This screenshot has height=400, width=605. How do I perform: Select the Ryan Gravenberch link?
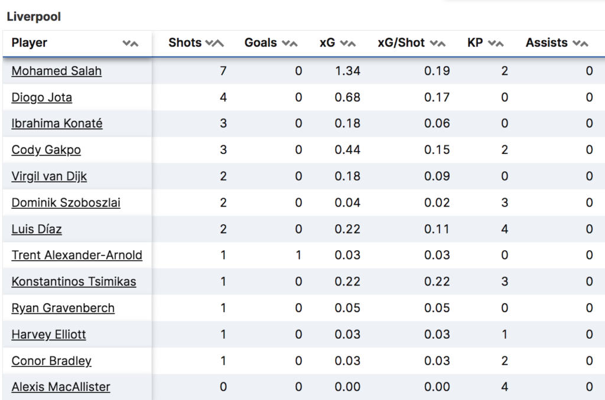coord(63,308)
